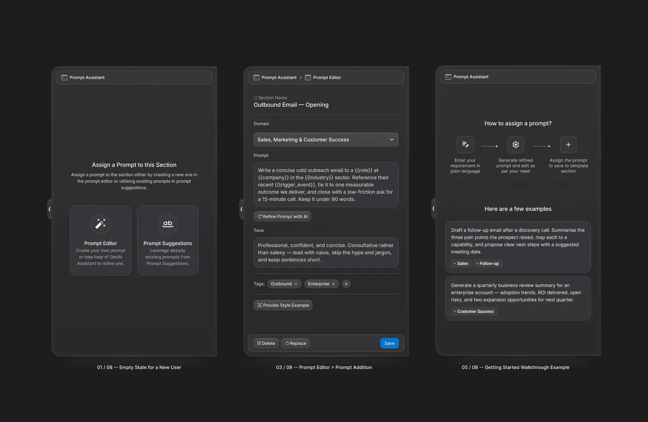This screenshot has height=422, width=648.
Task: Click the Replace button in the footer
Action: click(x=296, y=343)
